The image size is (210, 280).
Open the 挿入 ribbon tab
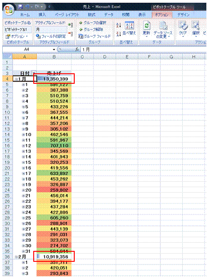[42, 15]
